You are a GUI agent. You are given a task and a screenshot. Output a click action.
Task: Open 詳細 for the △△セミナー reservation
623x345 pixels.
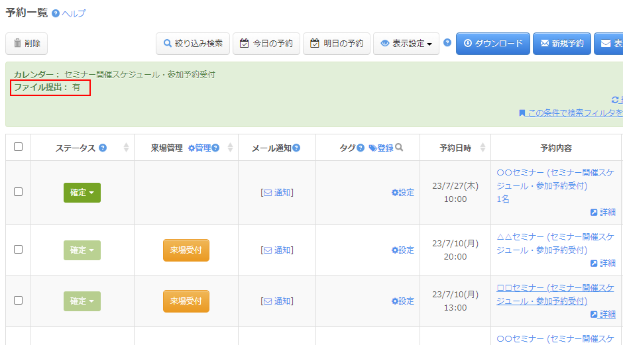(x=602, y=263)
